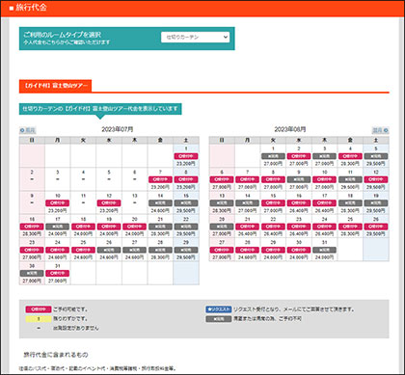The height and width of the screenshot is (375, 405).
Task: Book August 2 pink accepting badge
Action: (x=299, y=156)
